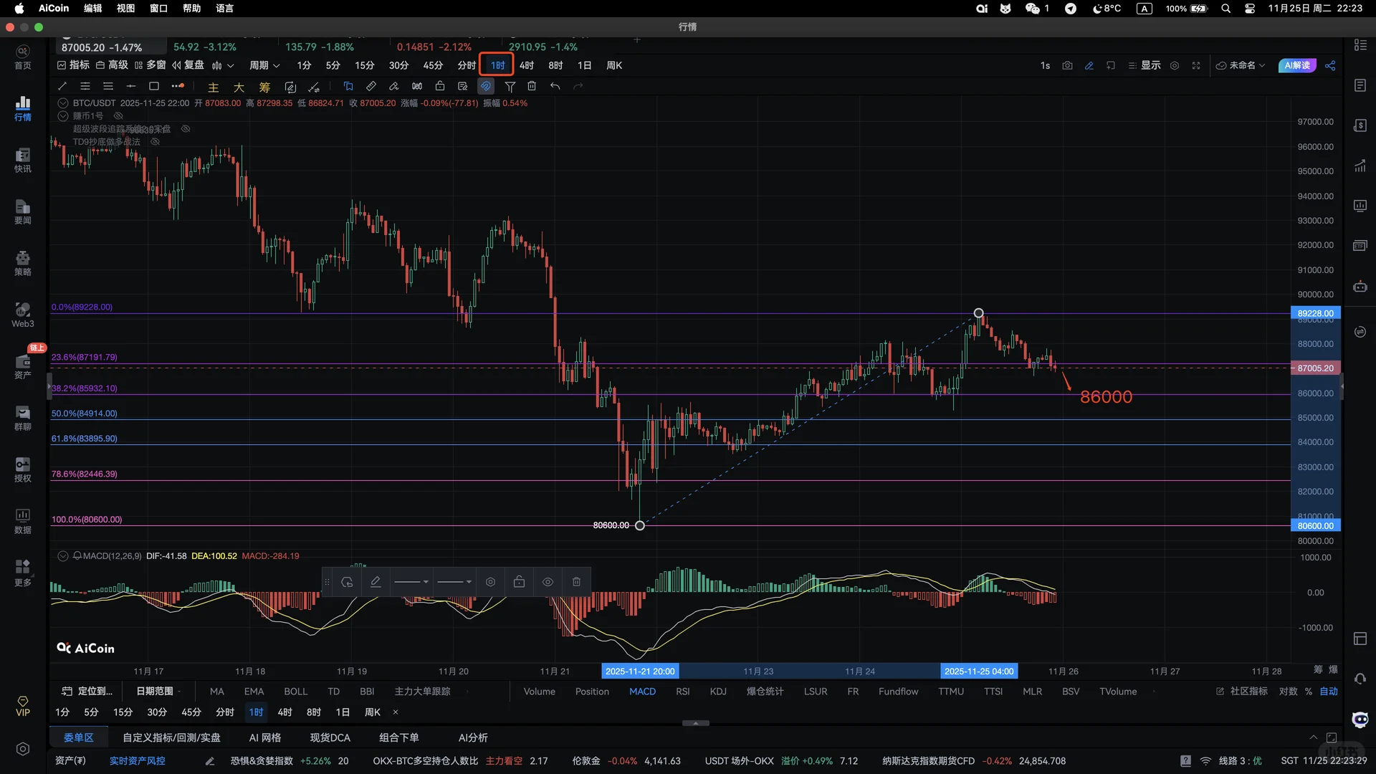This screenshot has height=774, width=1376.
Task: Select the rectangle shape drawing tool
Action: (x=153, y=86)
